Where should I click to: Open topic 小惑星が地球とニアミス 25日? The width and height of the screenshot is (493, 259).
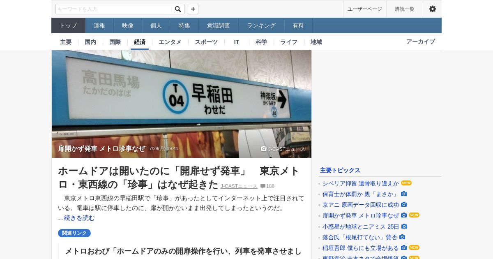pyautogui.click(x=361, y=227)
